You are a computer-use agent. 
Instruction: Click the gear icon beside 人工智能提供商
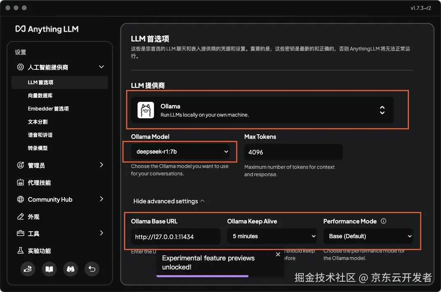point(21,67)
